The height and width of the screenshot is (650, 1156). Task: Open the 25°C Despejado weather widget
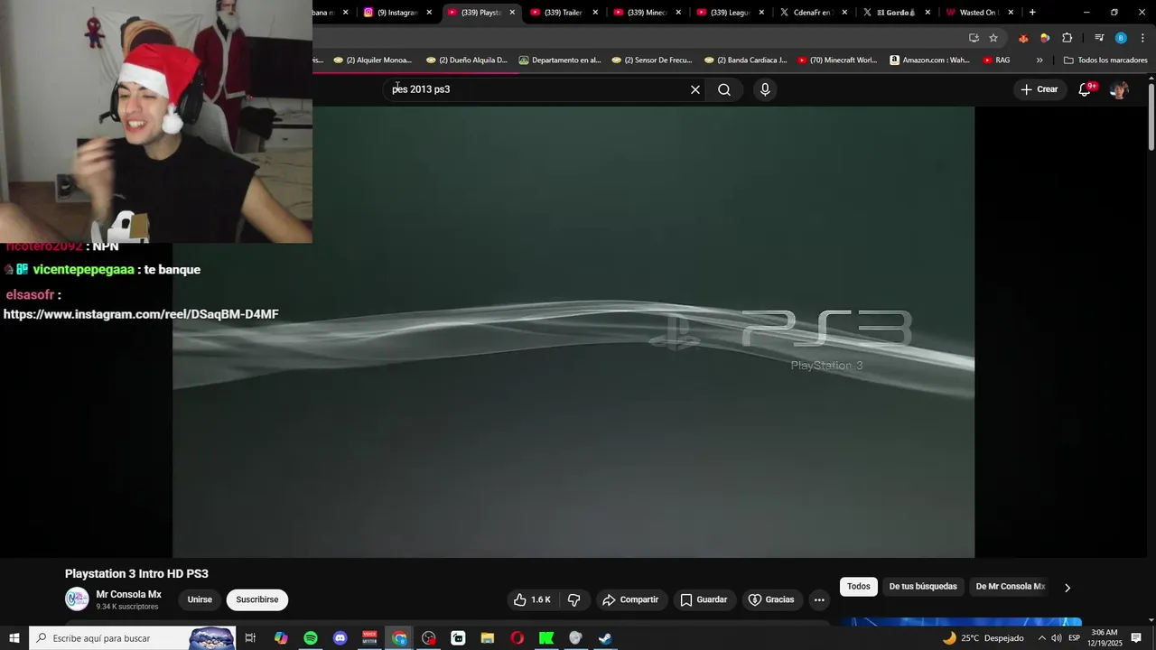(984, 638)
